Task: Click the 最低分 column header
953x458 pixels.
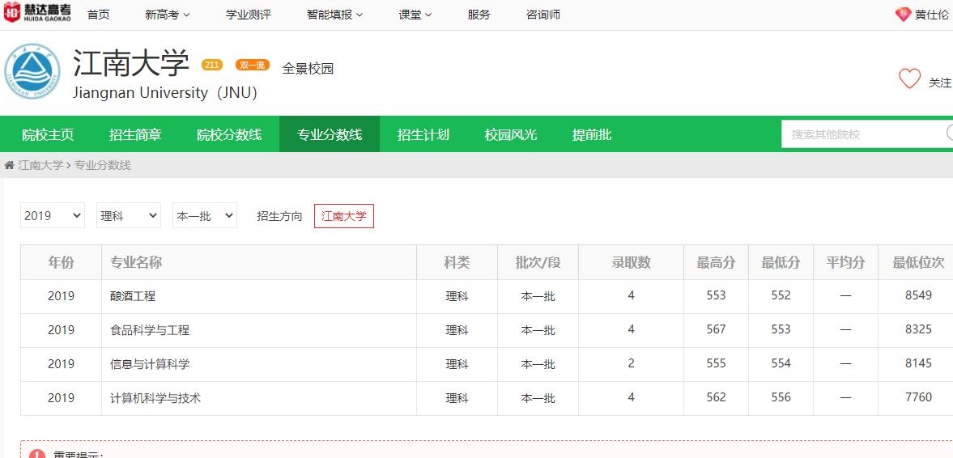Action: [781, 262]
